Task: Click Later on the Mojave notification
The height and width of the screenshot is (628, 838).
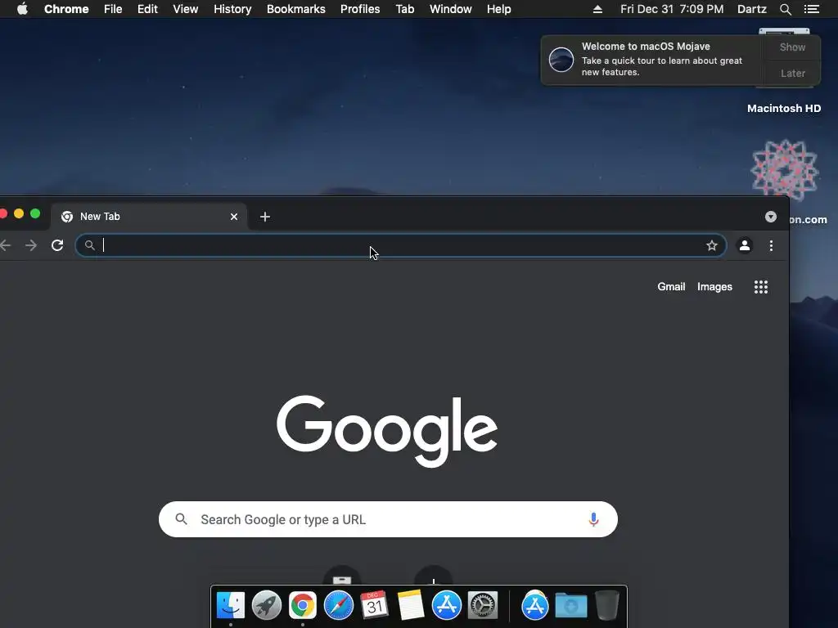Action: 792,73
